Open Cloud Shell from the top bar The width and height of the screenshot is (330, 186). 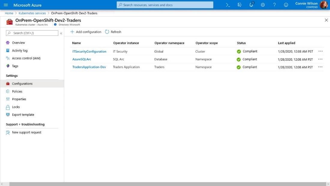[228, 5]
